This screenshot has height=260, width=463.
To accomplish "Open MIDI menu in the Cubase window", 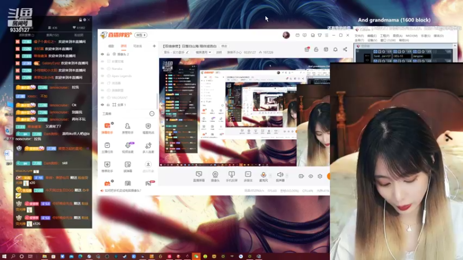I will click(411, 36).
